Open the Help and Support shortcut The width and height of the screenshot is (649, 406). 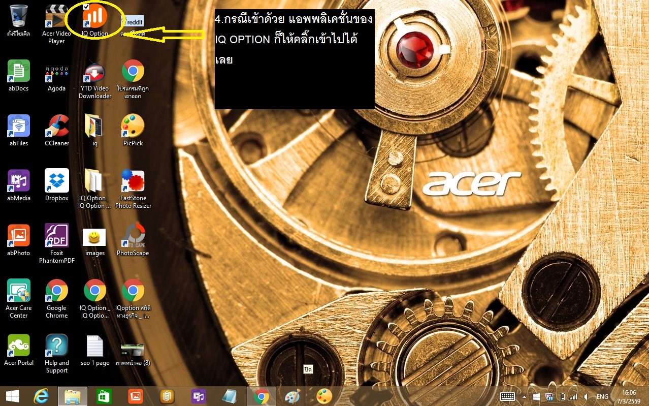(56, 345)
